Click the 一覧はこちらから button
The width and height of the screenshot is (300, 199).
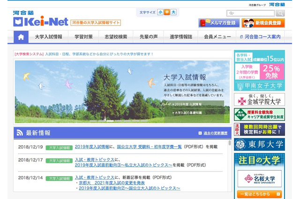point(259,194)
